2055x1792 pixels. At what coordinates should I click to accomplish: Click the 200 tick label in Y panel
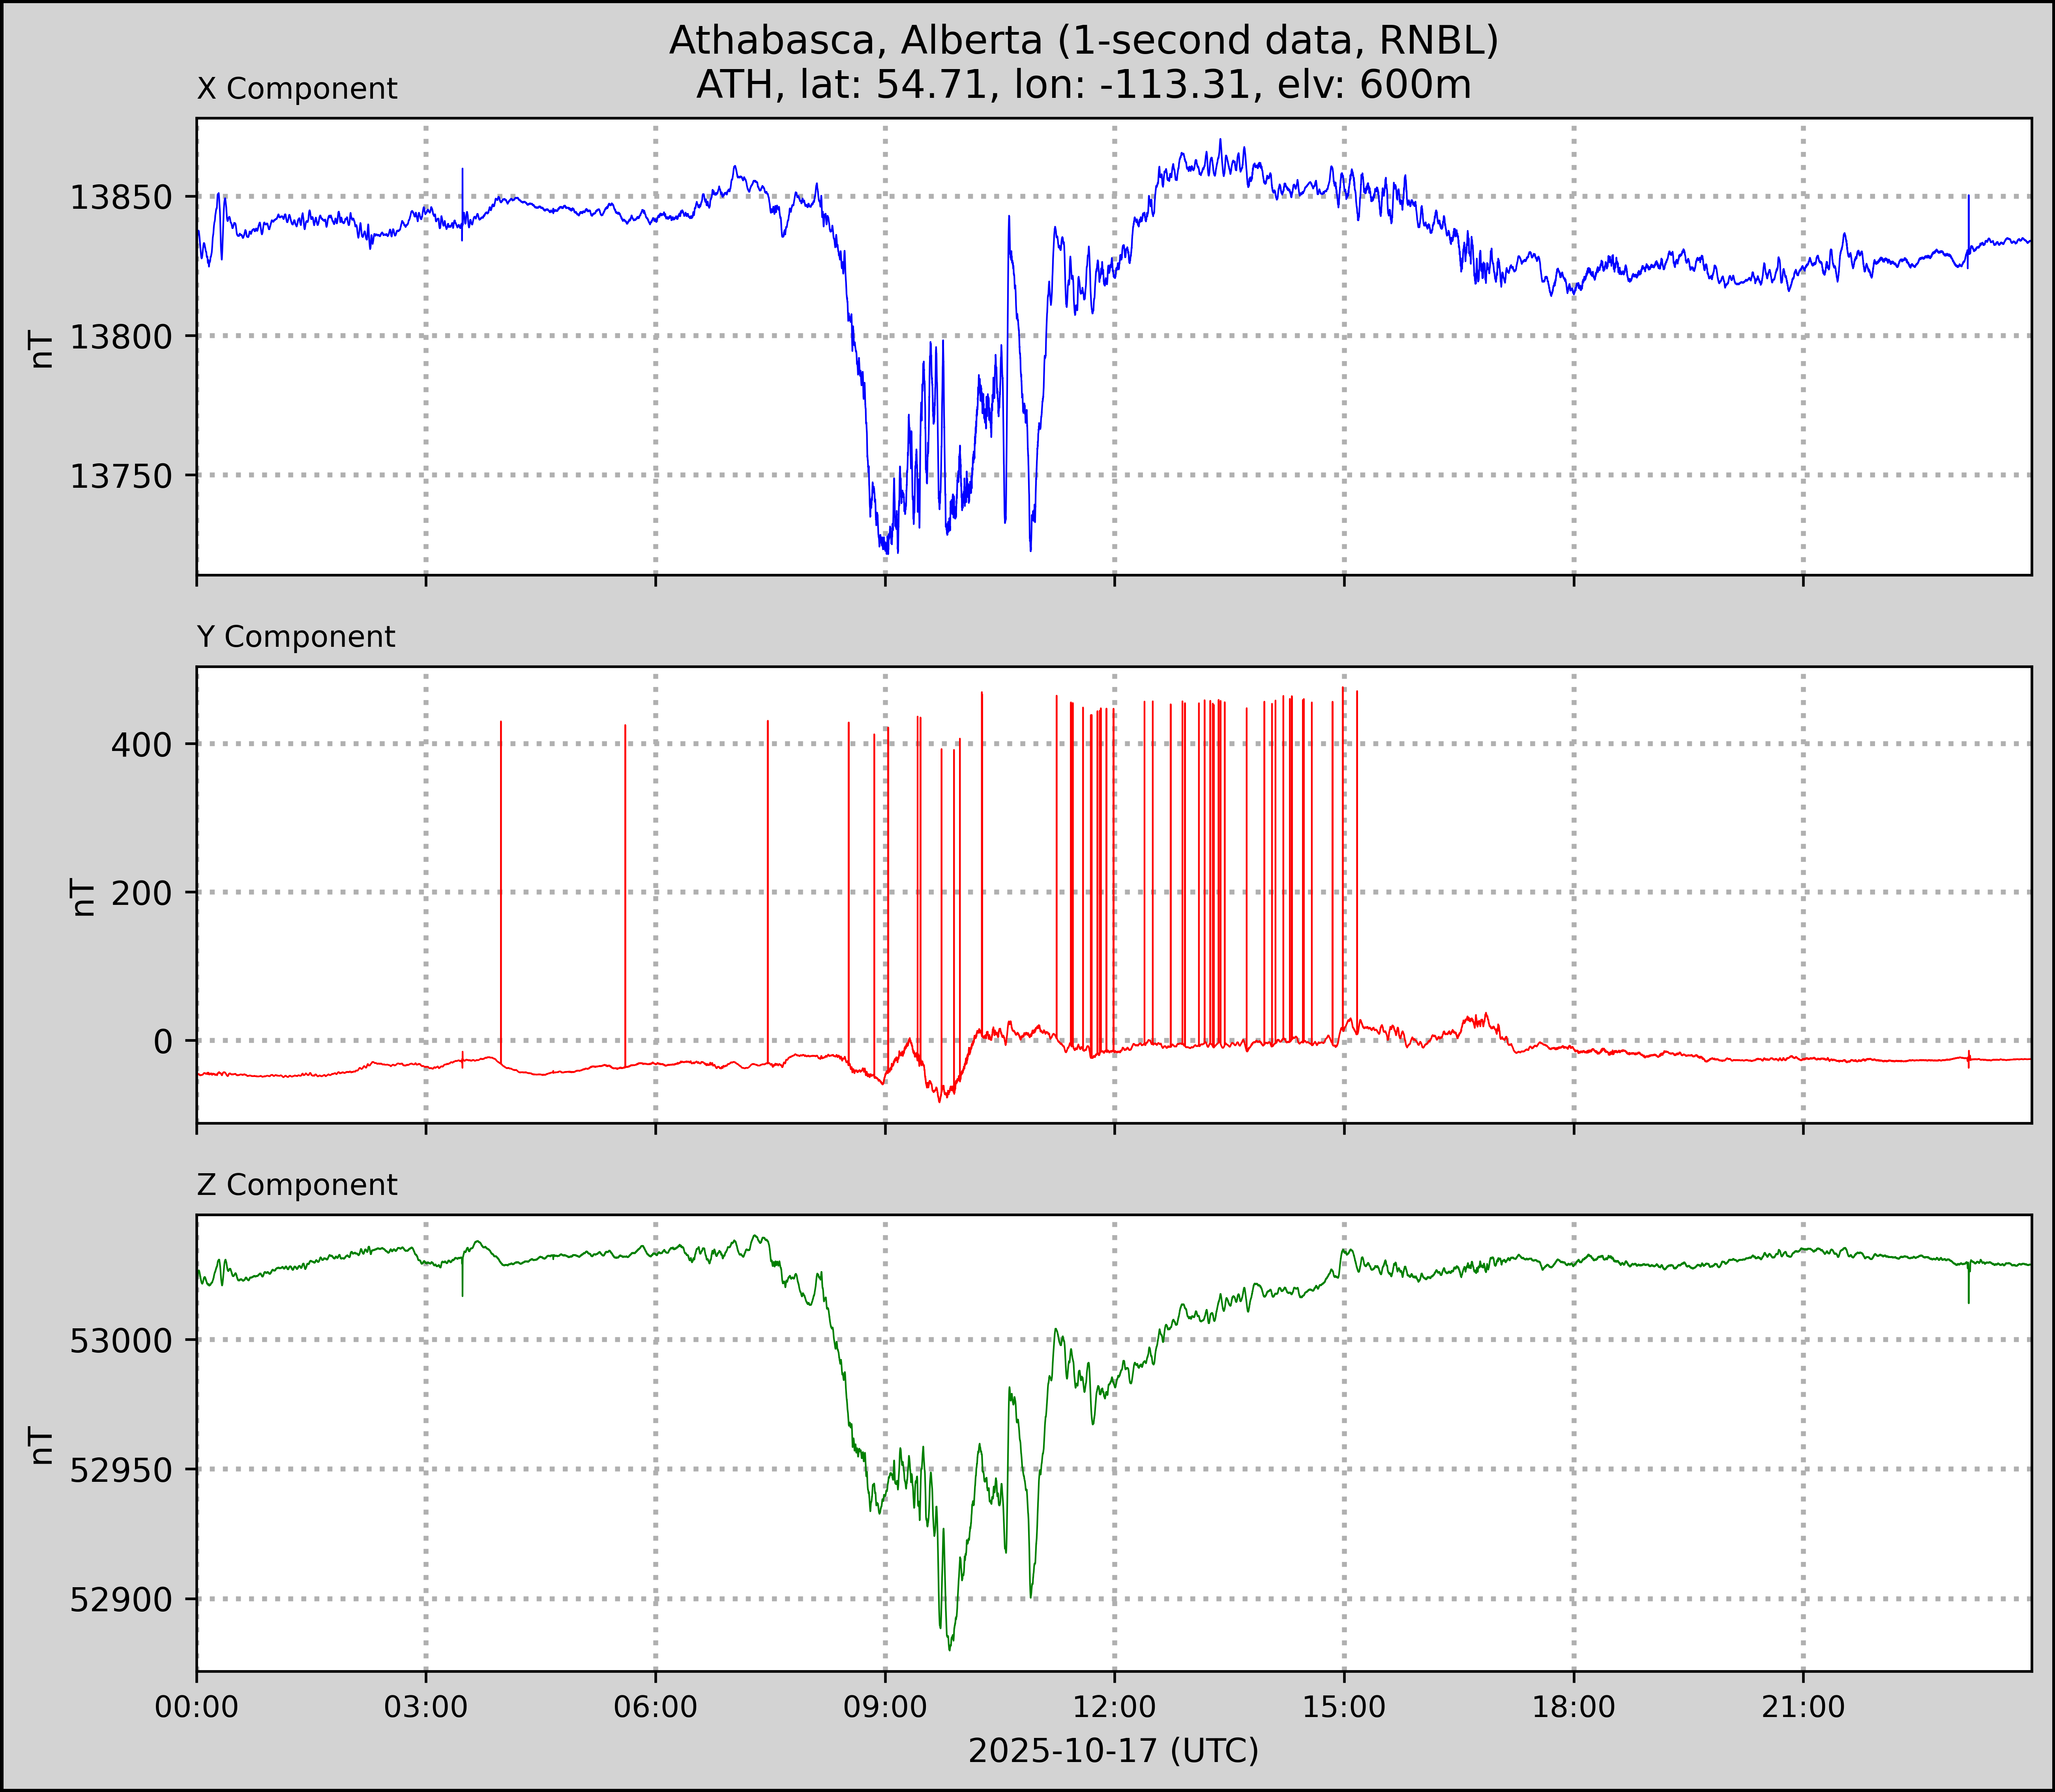click(x=141, y=893)
